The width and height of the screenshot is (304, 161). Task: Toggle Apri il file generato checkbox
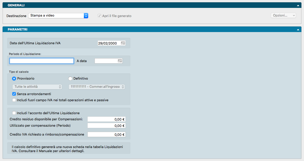click(99, 16)
